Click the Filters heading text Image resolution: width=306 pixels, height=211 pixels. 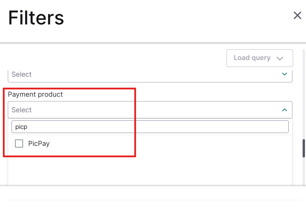[36, 18]
